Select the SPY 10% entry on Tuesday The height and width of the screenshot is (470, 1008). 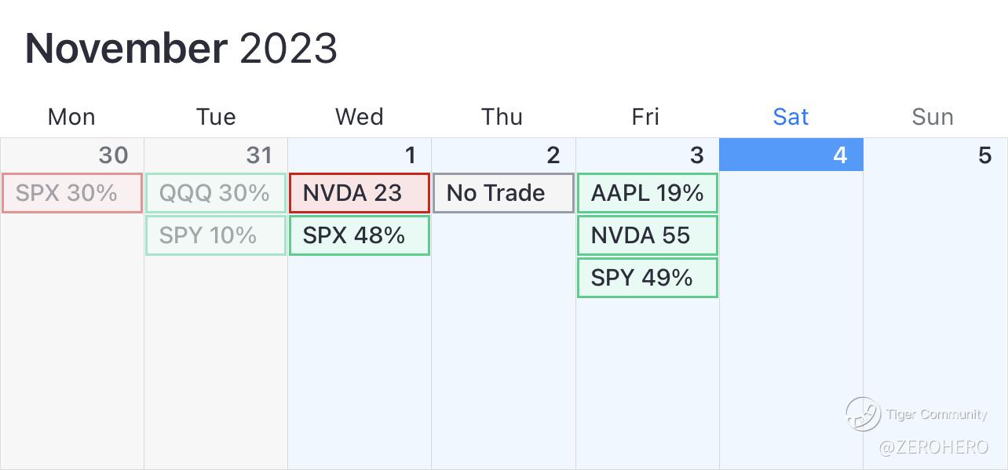pyautogui.click(x=215, y=235)
